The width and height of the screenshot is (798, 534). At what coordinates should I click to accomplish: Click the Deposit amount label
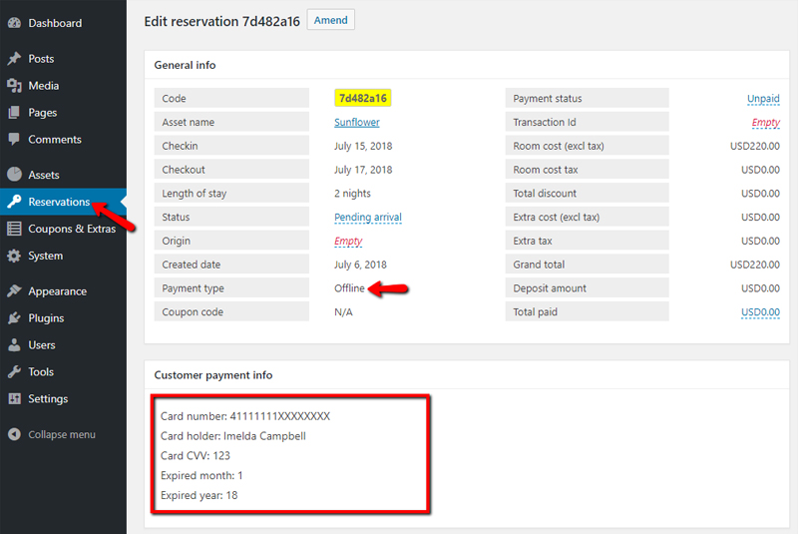pos(550,288)
